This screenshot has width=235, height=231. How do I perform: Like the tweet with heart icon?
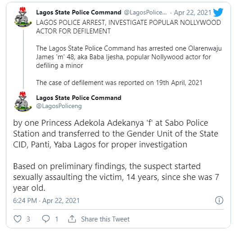point(18,219)
